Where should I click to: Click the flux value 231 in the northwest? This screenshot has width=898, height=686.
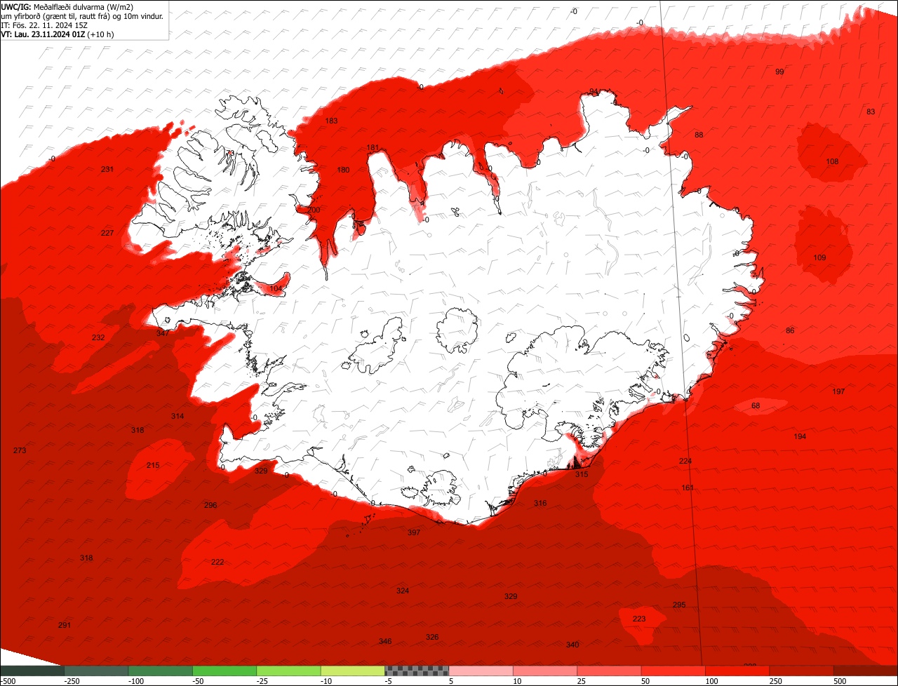(107, 169)
